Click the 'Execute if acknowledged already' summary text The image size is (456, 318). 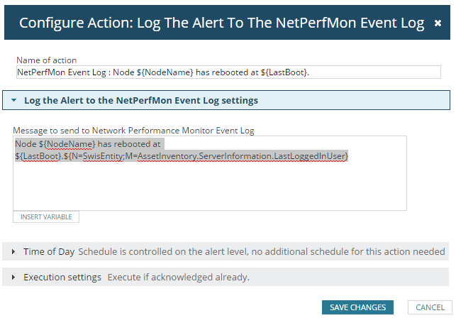coord(178,278)
